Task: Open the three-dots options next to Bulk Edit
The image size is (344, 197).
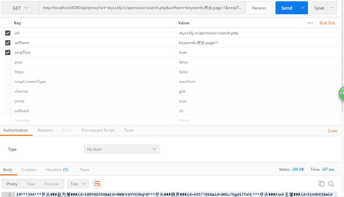Action: coord(310,23)
